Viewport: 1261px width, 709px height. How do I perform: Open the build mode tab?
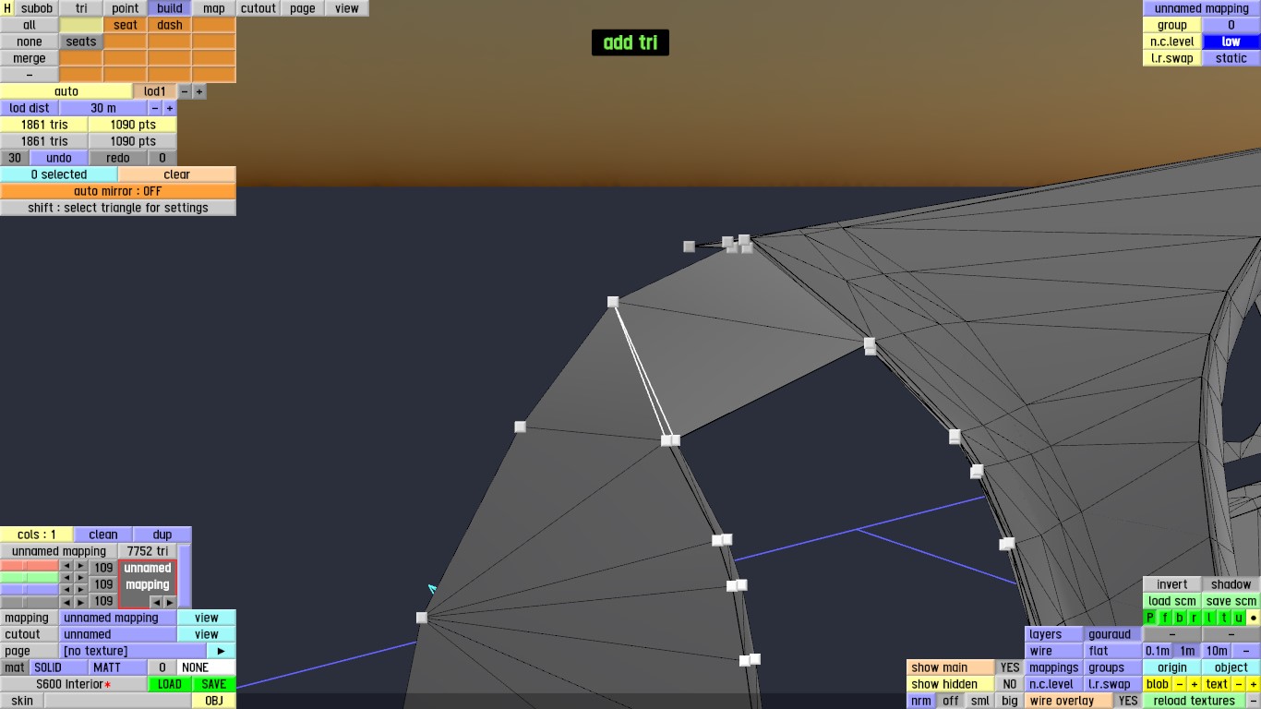coord(170,8)
